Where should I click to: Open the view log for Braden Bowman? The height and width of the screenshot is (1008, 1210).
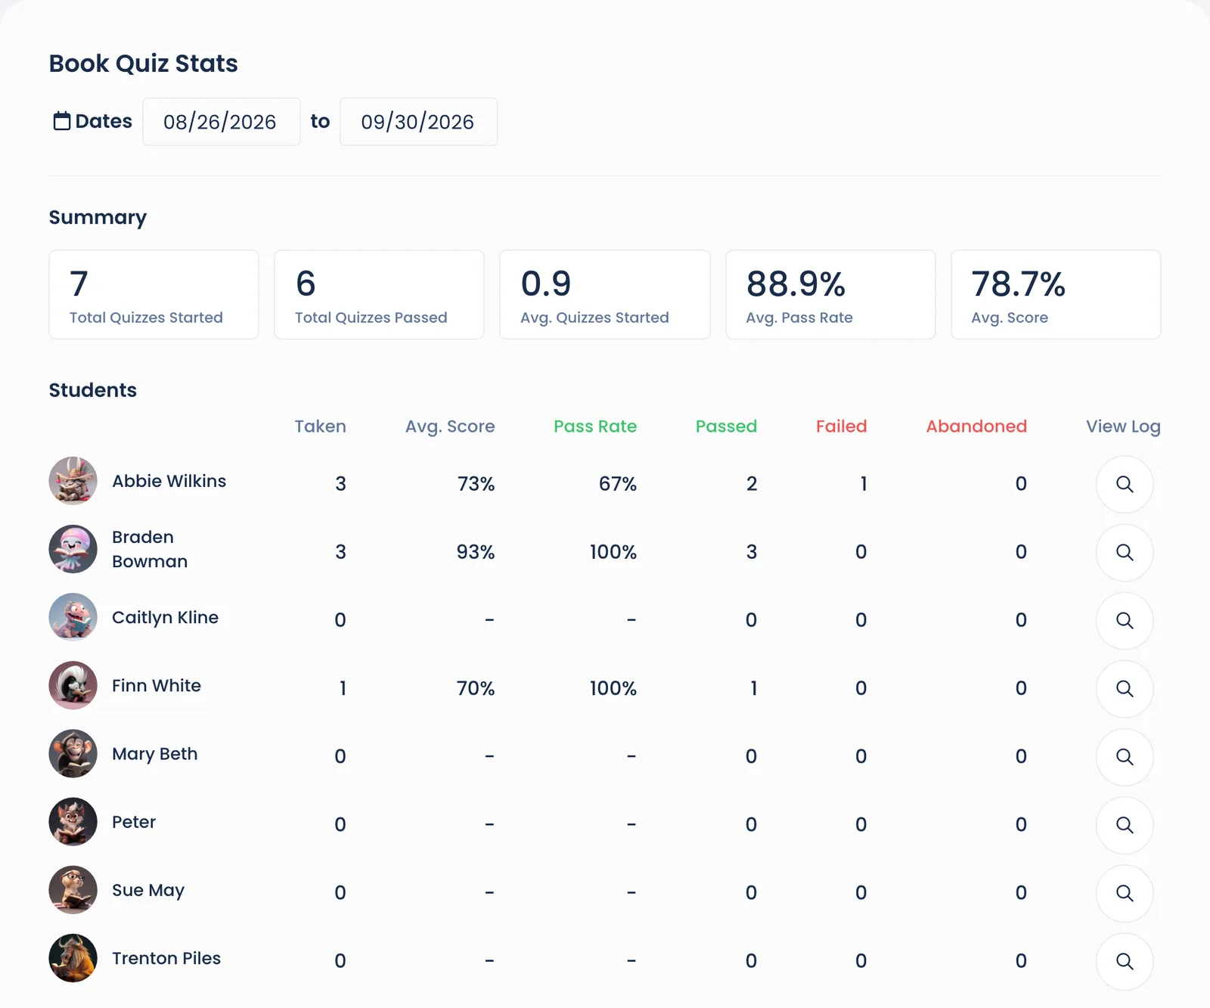[x=1125, y=552]
